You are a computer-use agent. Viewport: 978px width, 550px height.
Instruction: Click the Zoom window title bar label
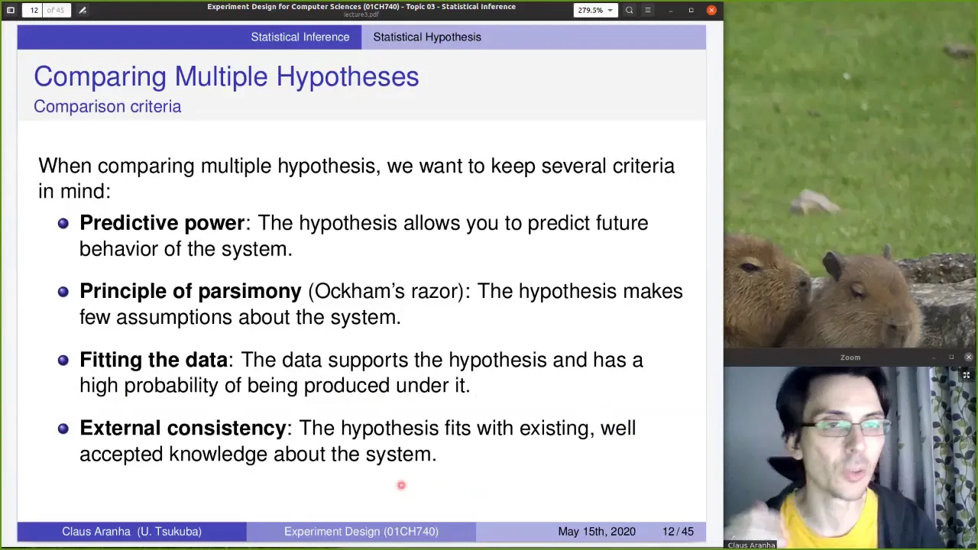(850, 357)
